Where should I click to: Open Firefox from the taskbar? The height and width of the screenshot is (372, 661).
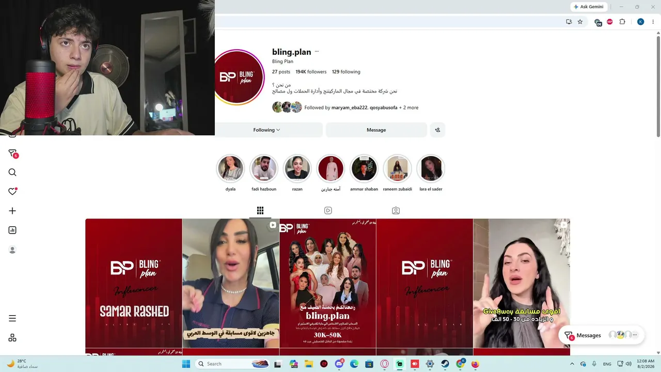pyautogui.click(x=475, y=364)
